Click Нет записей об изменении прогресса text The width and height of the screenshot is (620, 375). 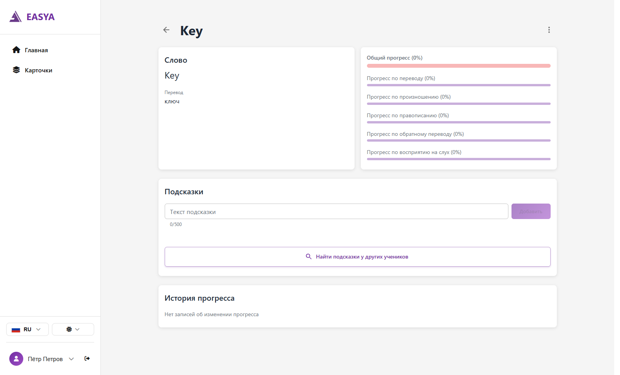212,315
